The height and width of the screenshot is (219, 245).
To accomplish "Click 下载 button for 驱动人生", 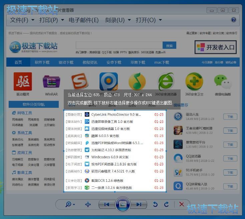I will click(230, 117).
